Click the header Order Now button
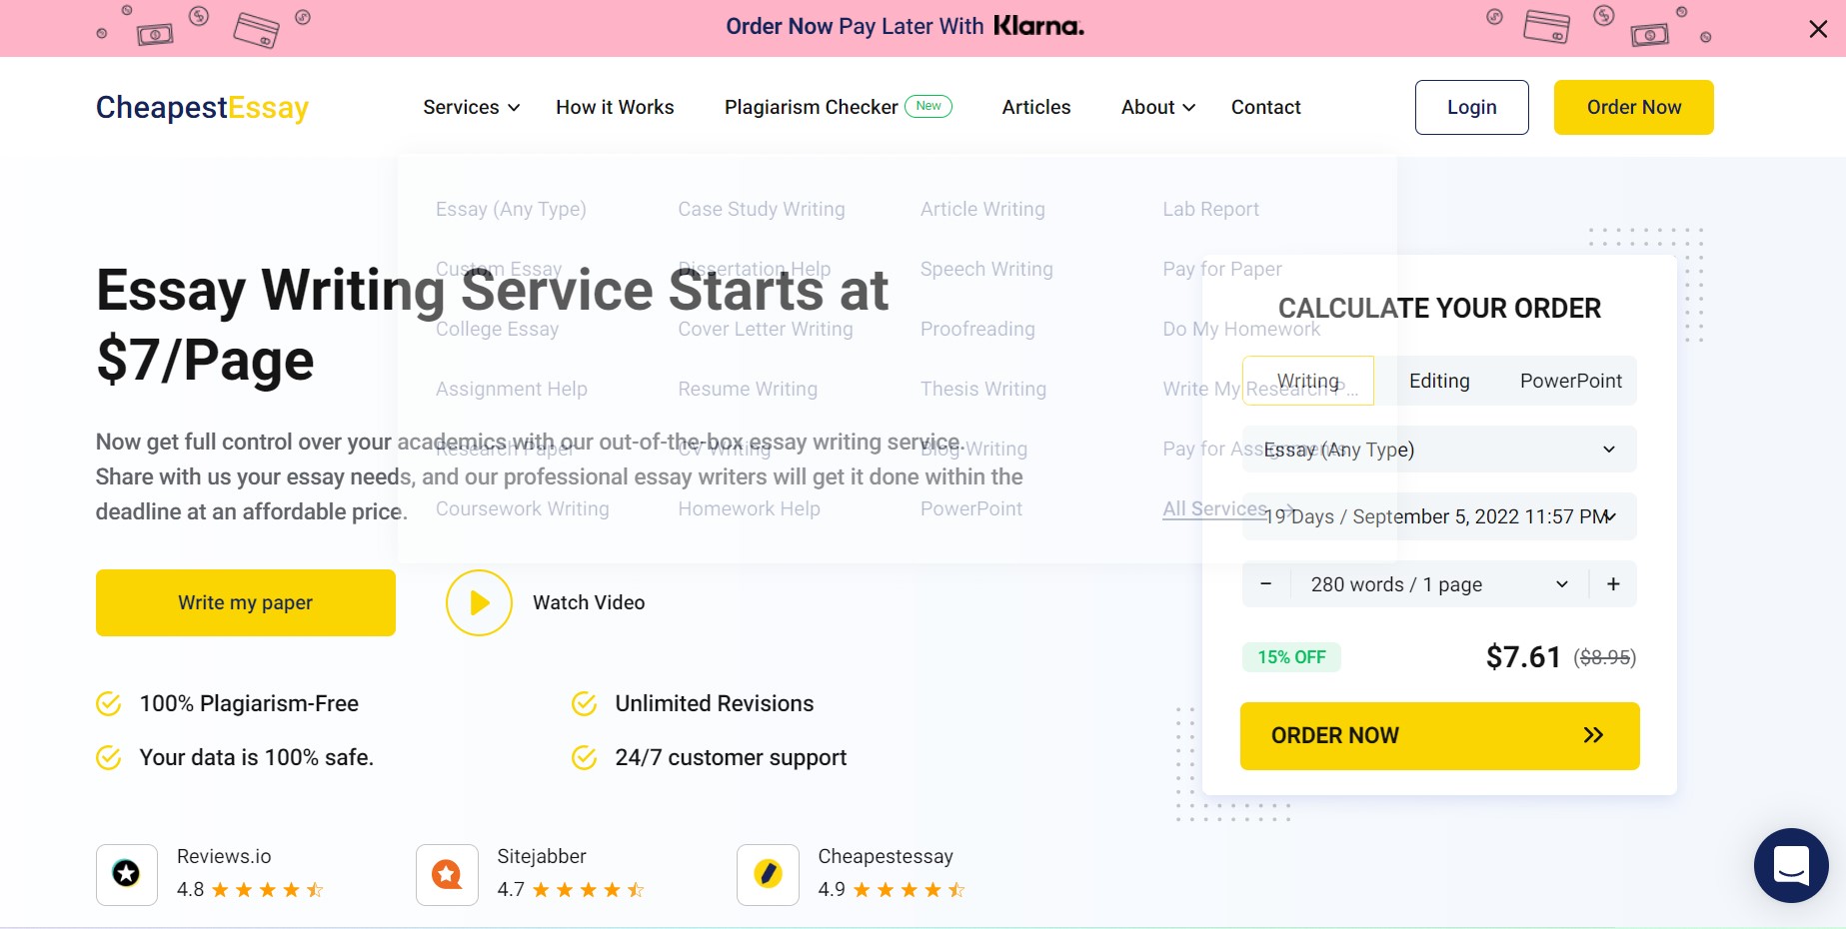 [x=1634, y=107]
